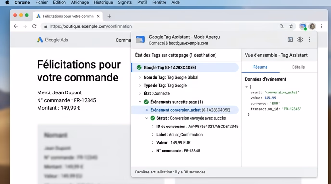
Task: Click the Montant : 149,99 € line
Action: pyautogui.click(x=59, y=108)
